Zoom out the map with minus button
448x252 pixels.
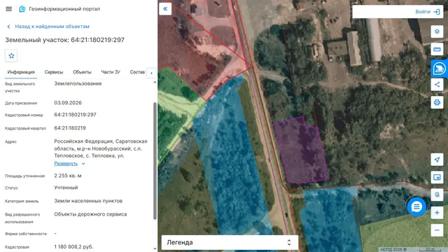[x=437, y=230]
